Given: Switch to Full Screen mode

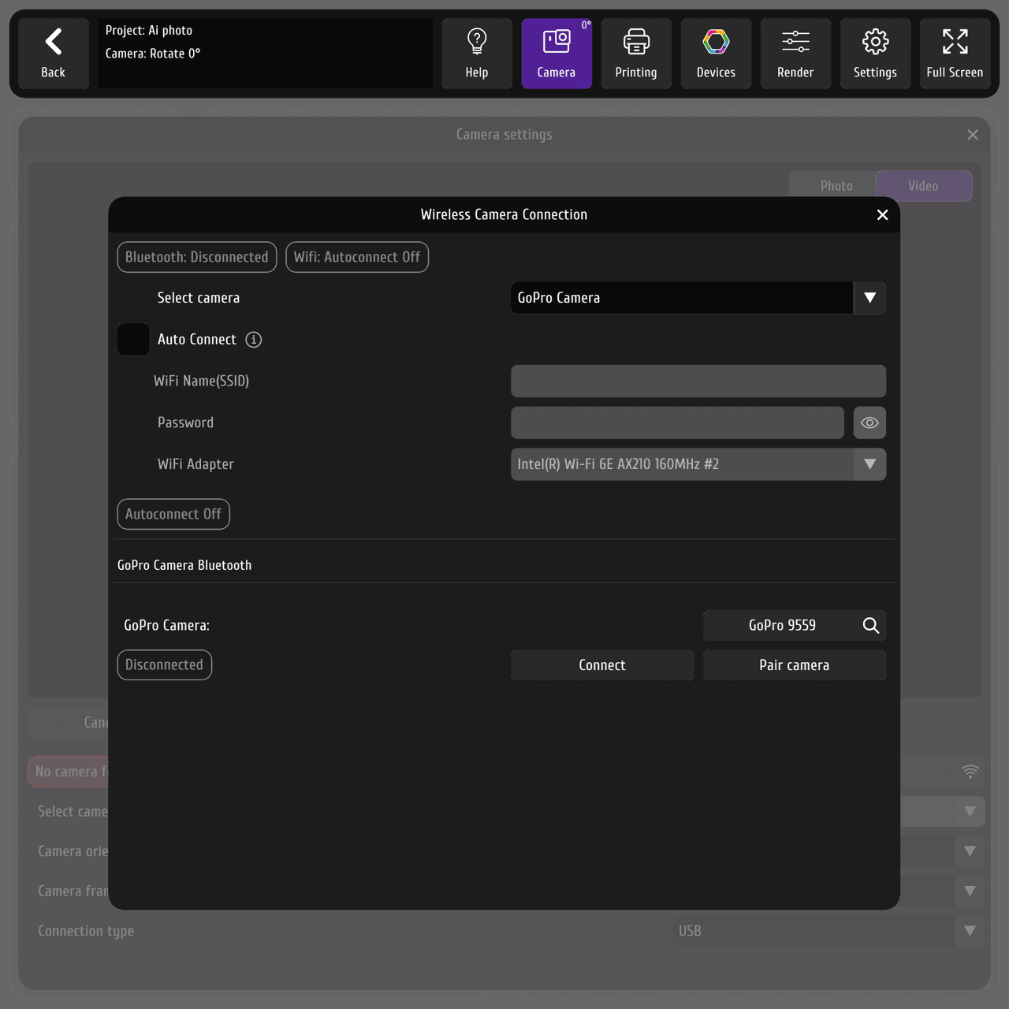Looking at the screenshot, I should (955, 54).
